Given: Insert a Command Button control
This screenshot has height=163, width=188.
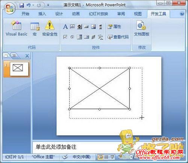Looking at the screenshot, I should click(x=86, y=27).
